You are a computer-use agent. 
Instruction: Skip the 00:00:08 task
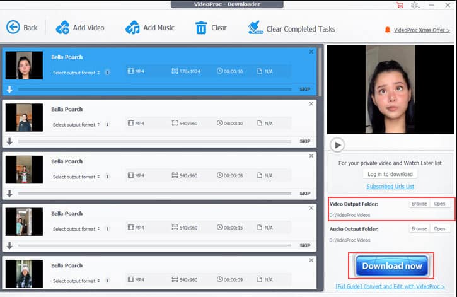point(305,194)
